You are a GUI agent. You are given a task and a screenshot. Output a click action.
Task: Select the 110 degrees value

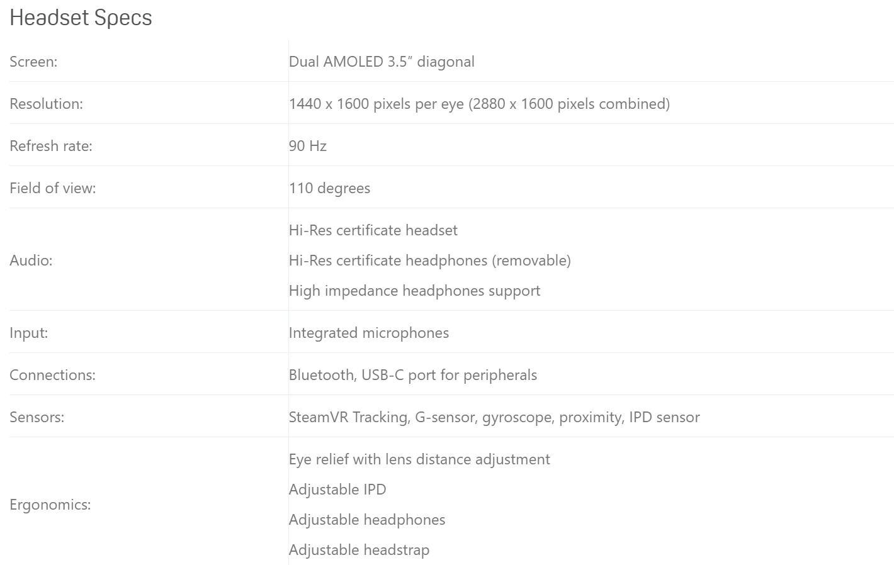(x=329, y=188)
